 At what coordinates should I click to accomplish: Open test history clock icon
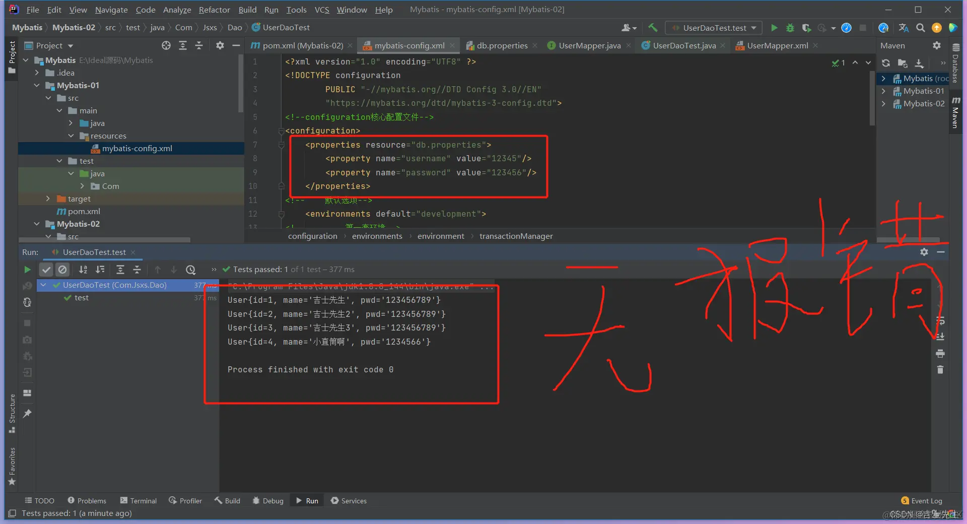click(x=190, y=270)
